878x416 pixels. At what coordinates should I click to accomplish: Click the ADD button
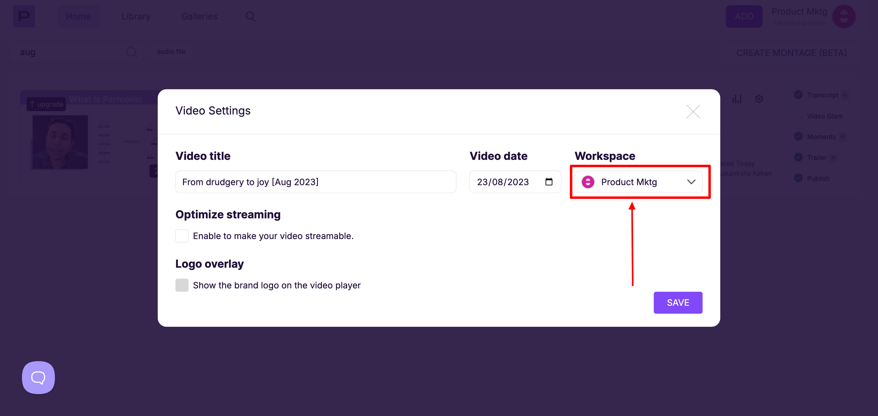744,16
